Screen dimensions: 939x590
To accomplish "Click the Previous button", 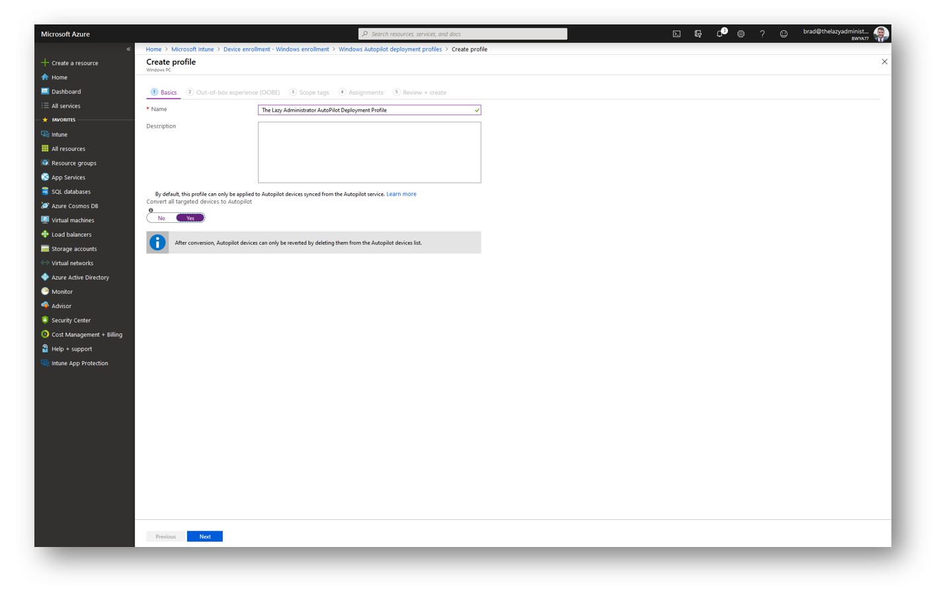I will pyautogui.click(x=166, y=536).
